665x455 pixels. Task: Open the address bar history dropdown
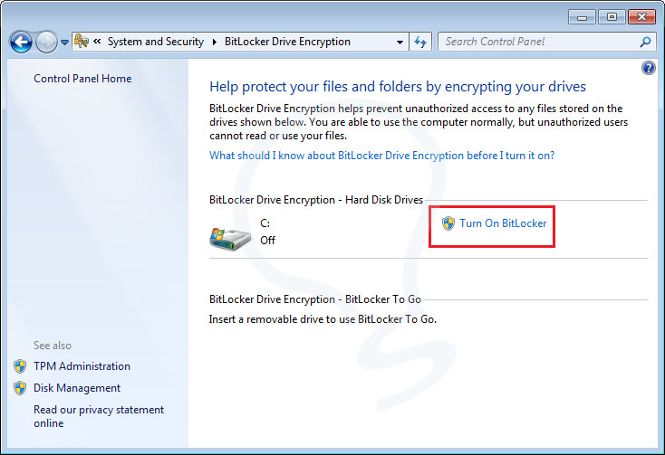point(400,42)
